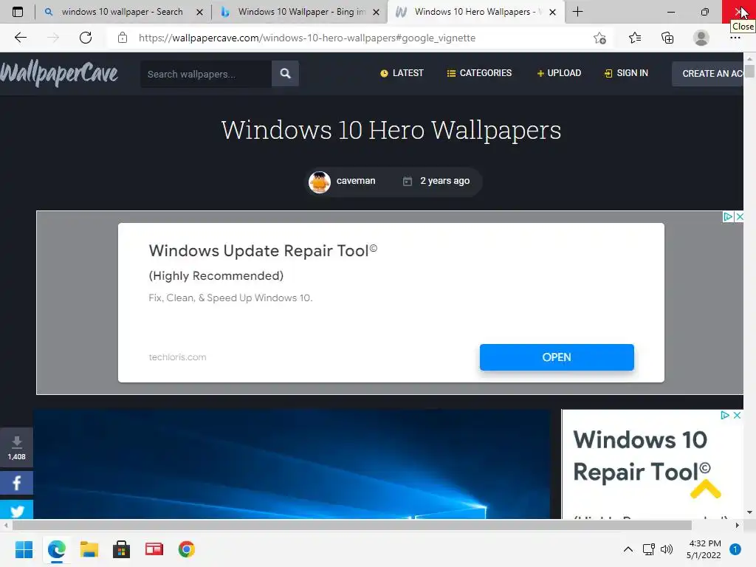Open volume control in tray
The image size is (756, 567).
click(667, 549)
